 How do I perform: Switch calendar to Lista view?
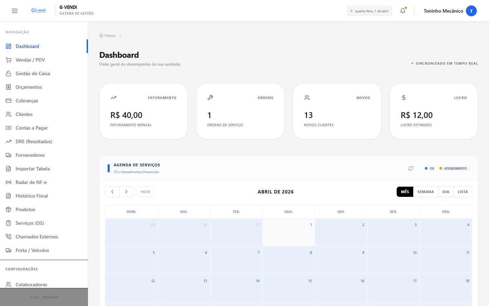(463, 192)
